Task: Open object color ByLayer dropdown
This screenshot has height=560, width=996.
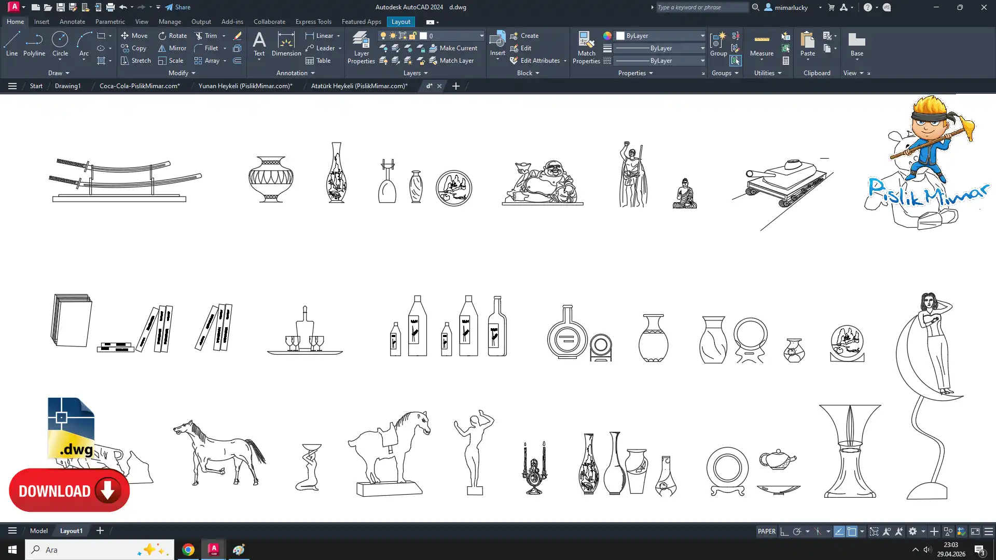Action: [x=702, y=36]
